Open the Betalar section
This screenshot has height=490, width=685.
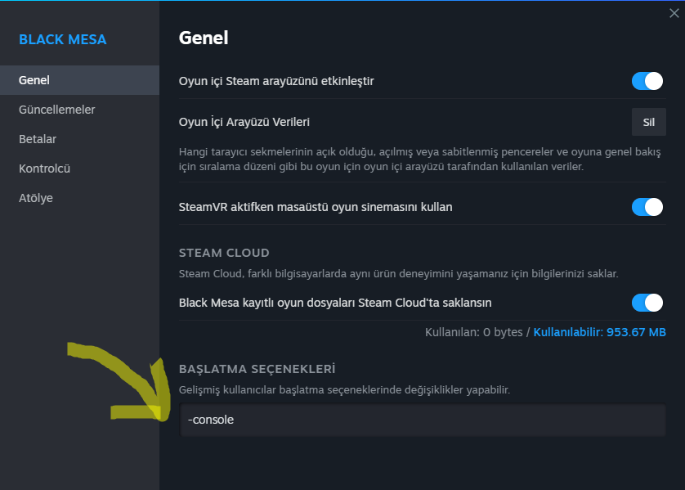pos(38,139)
